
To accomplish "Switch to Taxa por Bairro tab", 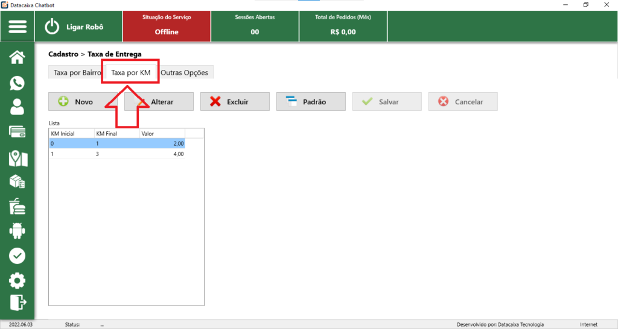I will coord(77,73).
